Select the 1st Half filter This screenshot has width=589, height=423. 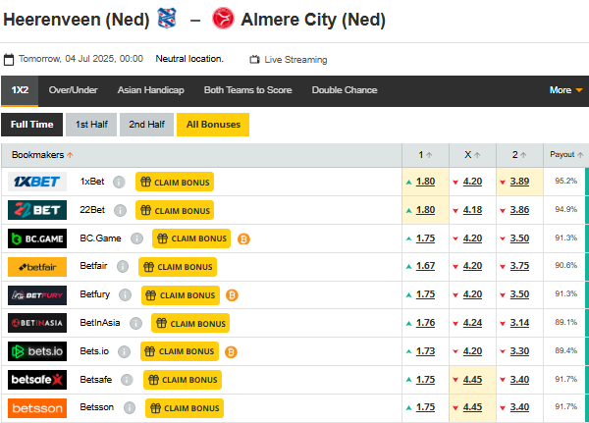coord(90,125)
